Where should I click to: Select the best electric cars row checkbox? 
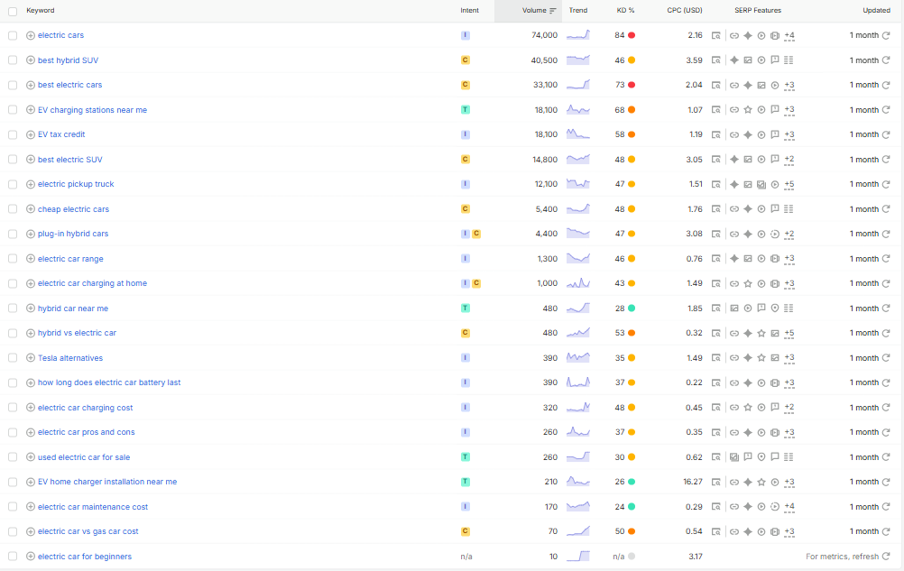tap(13, 85)
